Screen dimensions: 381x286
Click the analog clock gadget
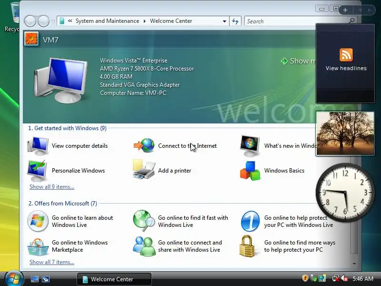click(x=345, y=193)
